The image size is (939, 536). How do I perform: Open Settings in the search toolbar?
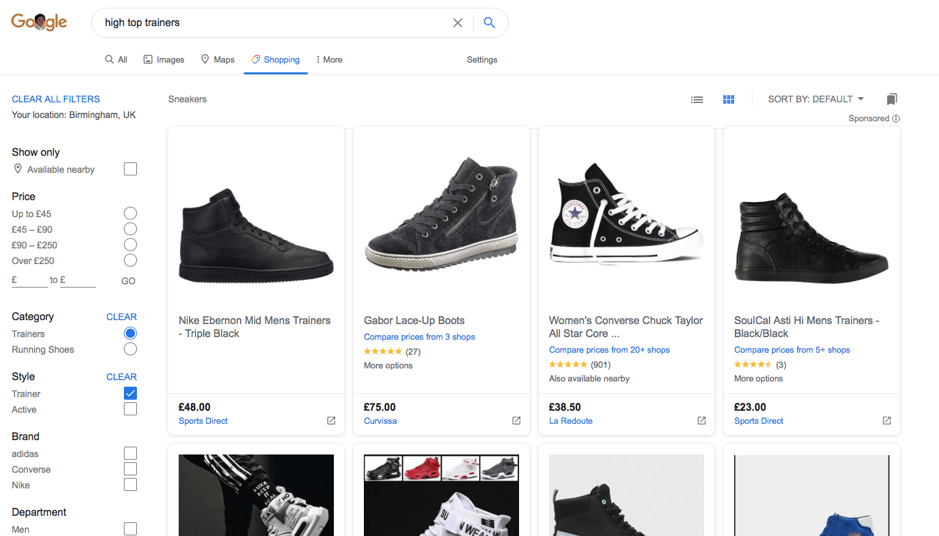482,59
